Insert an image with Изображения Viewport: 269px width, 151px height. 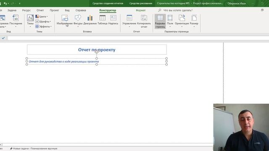tap(65, 20)
